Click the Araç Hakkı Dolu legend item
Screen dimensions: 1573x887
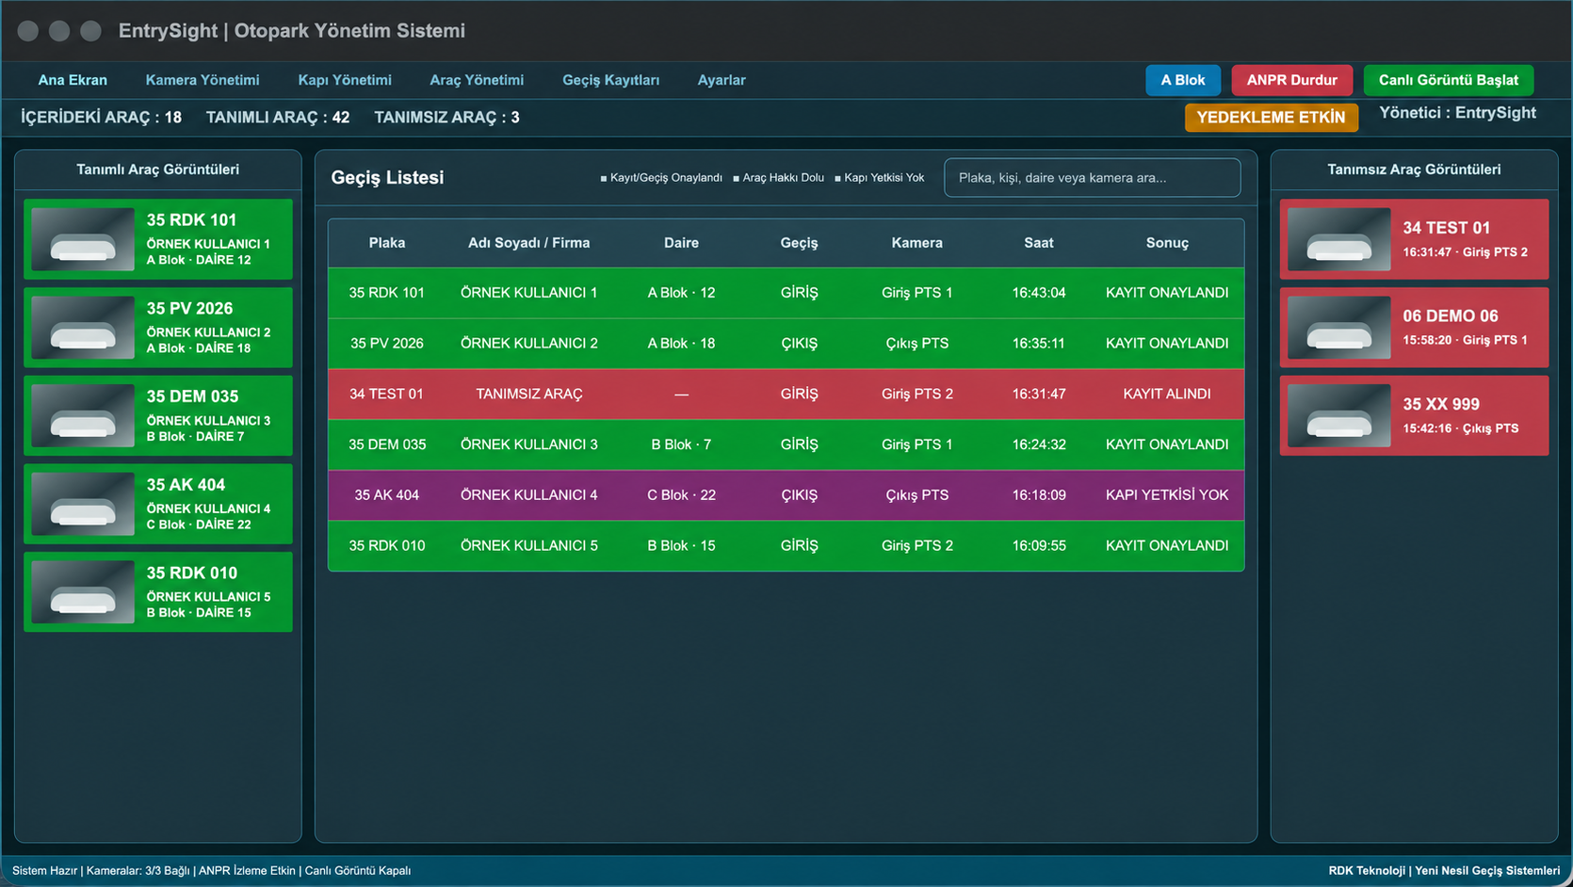click(779, 178)
